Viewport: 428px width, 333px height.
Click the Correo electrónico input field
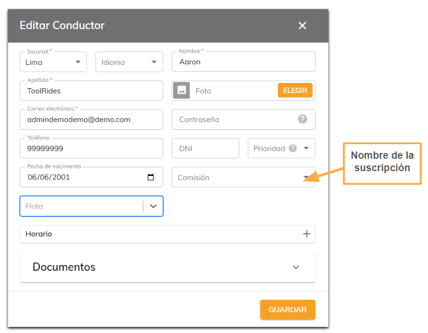(x=91, y=119)
